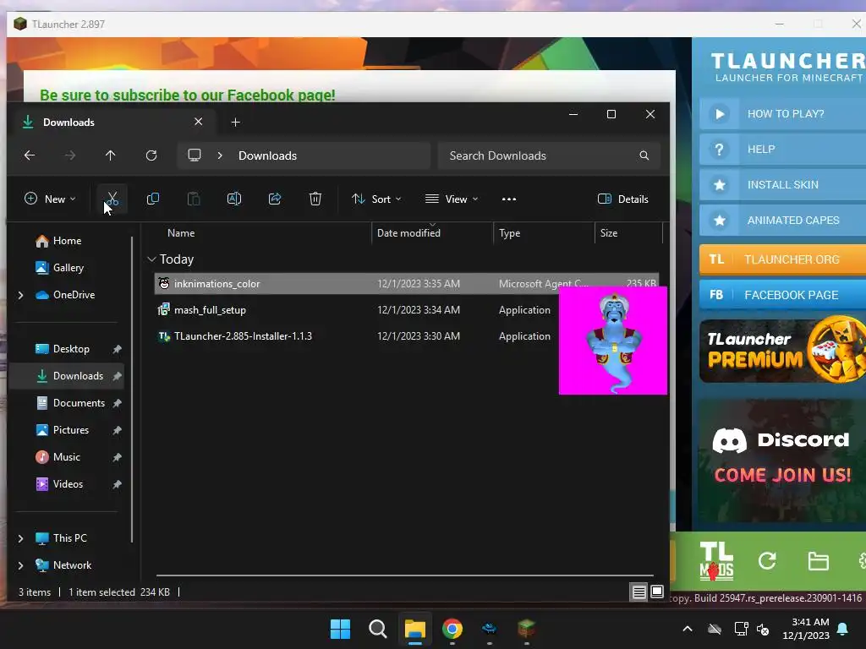
Task: Click the Cut scissors icon in toolbar
Action: point(112,199)
